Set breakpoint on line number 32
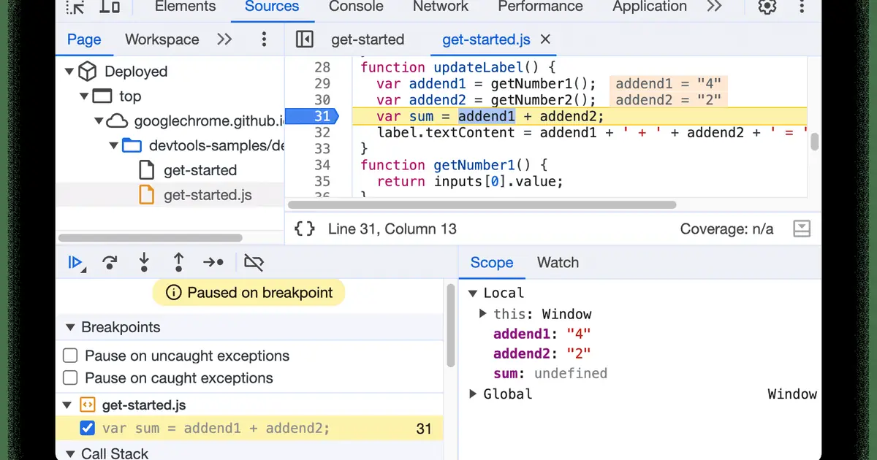 coord(322,133)
